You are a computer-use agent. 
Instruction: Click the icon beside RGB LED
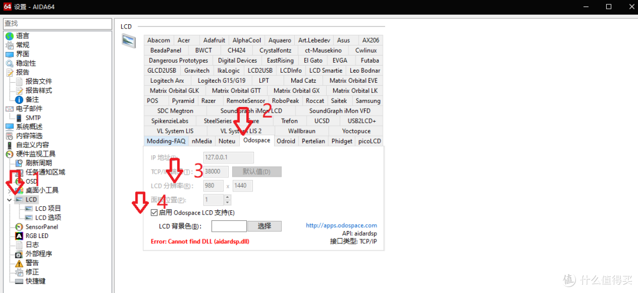click(x=19, y=236)
